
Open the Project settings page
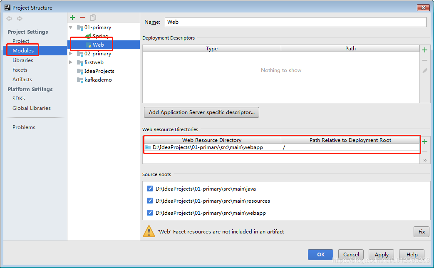coord(21,41)
